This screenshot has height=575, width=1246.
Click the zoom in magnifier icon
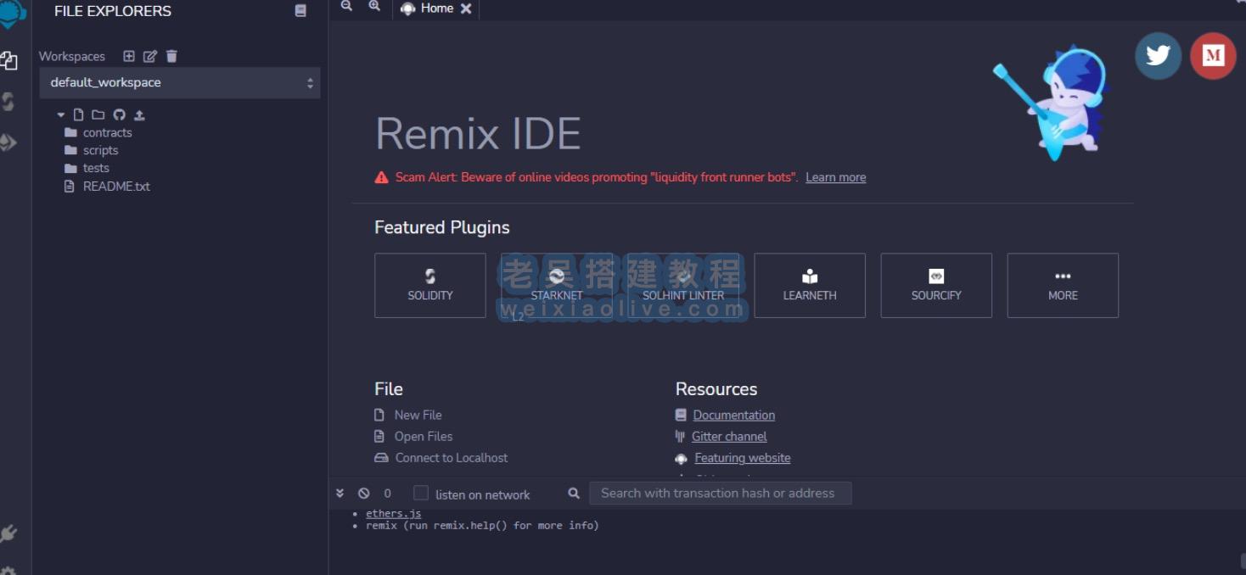[374, 6]
